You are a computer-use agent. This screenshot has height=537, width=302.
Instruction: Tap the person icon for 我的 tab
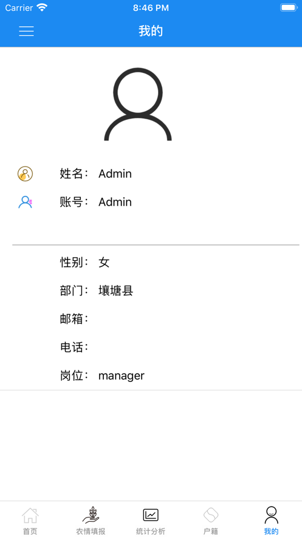pos(271,515)
